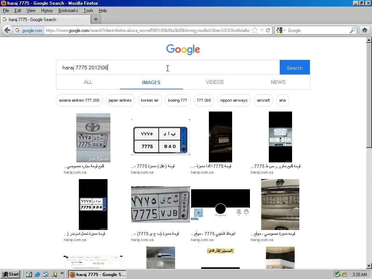The width and height of the screenshot is (372, 279).
Task: Click the page scrollbar up arrow
Action: point(369,40)
